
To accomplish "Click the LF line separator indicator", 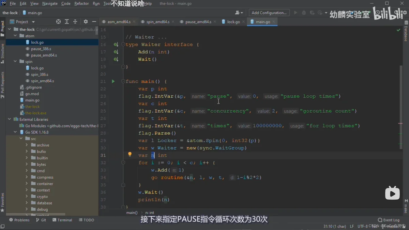I will point(352,226).
